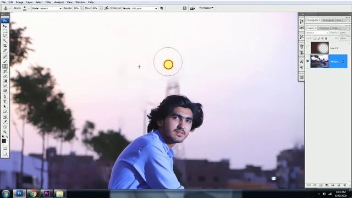Open the Filter menu
The width and height of the screenshot is (352, 198).
[48, 2]
